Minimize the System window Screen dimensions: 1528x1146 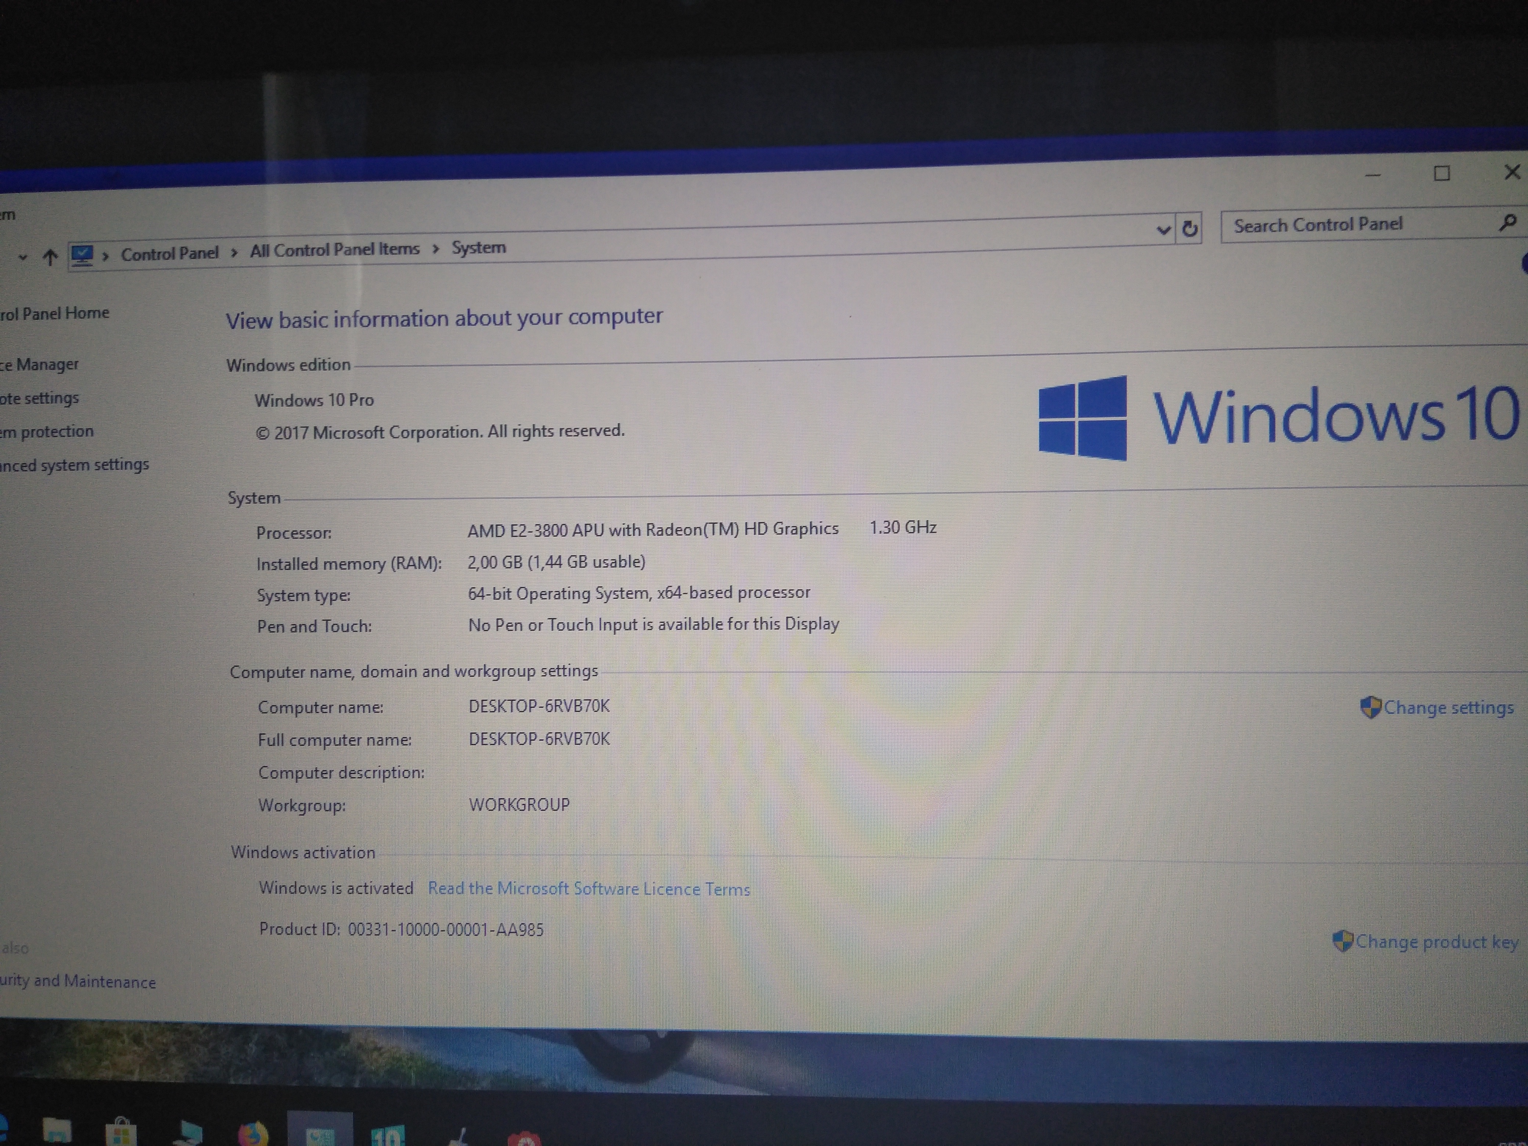[1373, 176]
